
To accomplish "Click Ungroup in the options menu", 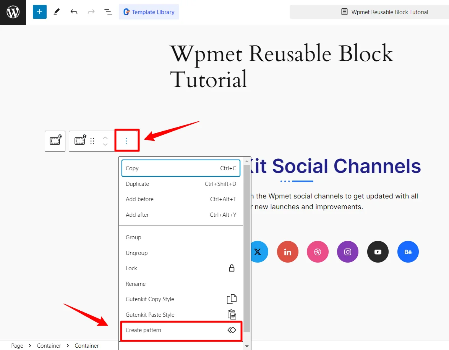I will click(181, 253).
